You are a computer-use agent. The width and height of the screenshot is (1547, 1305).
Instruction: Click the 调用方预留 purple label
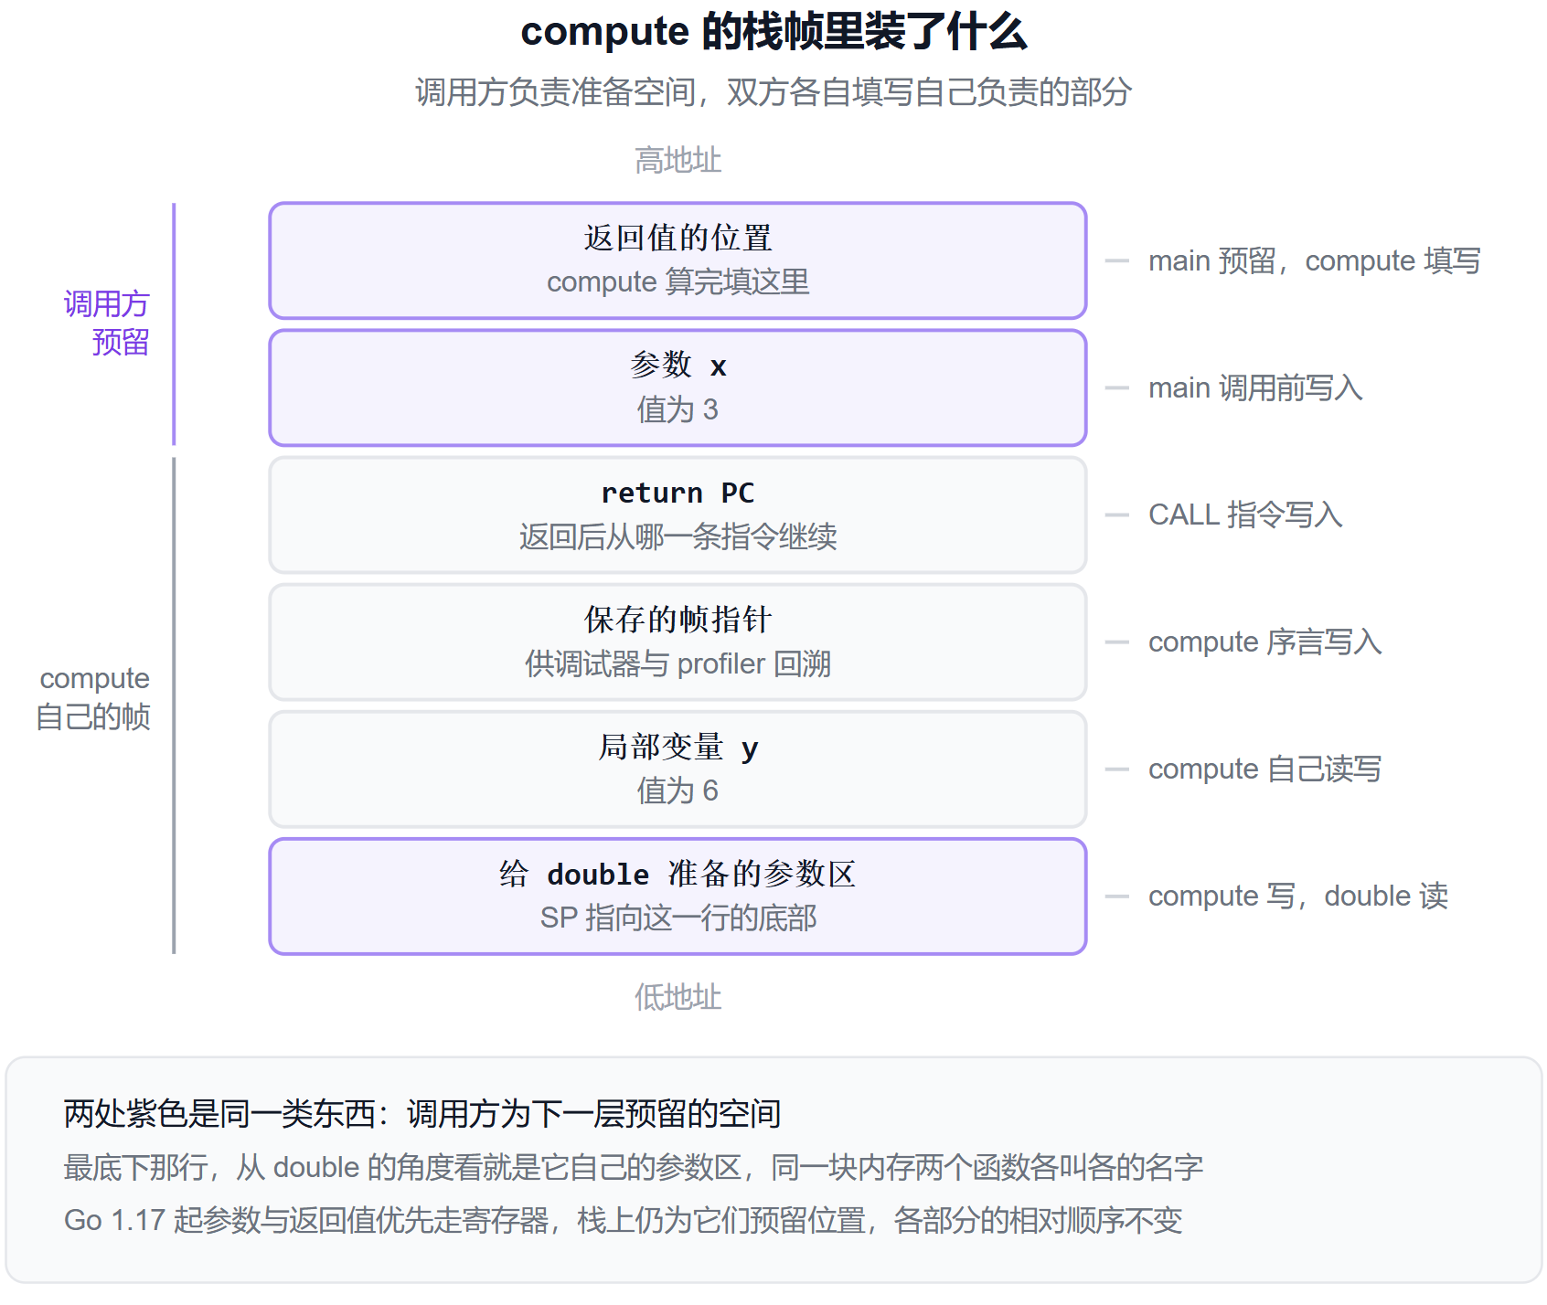(x=106, y=323)
